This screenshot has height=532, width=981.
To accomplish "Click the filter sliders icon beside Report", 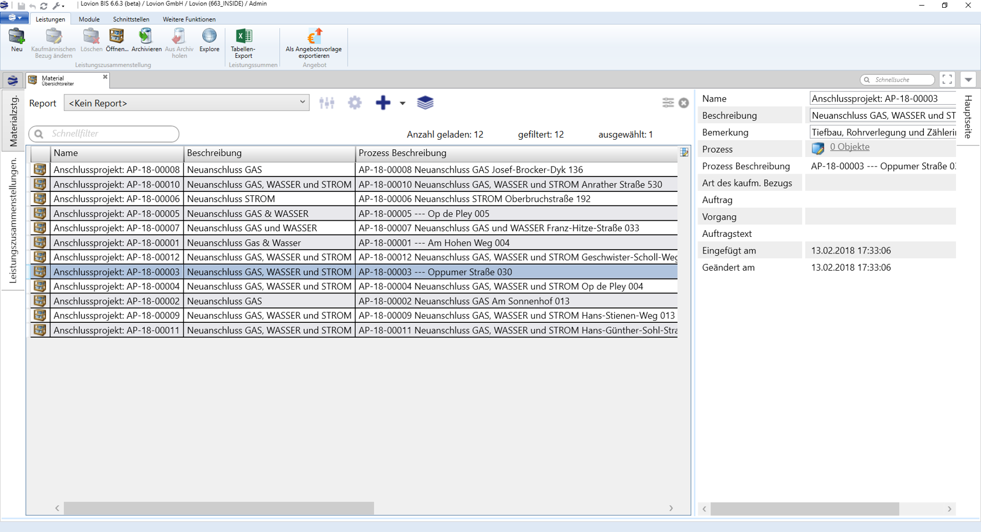I will coord(326,103).
